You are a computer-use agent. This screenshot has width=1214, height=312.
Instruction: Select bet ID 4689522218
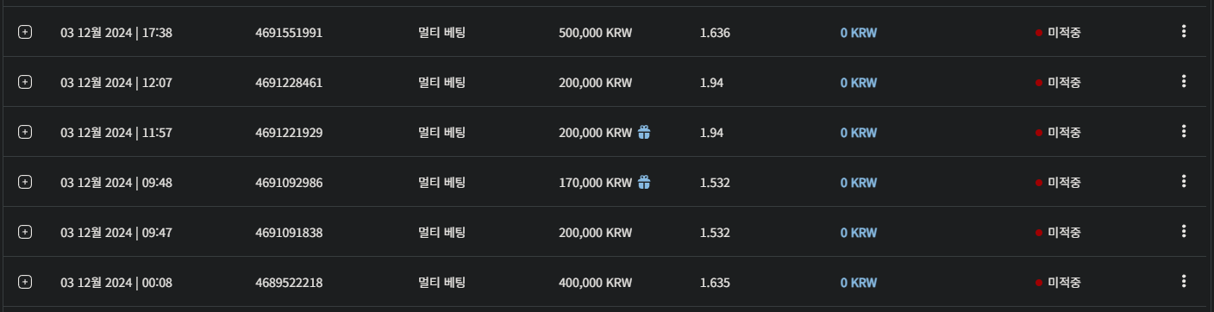pos(289,283)
